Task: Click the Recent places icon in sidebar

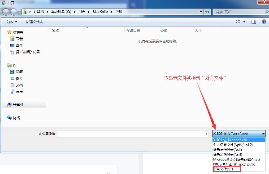Action: [12, 52]
